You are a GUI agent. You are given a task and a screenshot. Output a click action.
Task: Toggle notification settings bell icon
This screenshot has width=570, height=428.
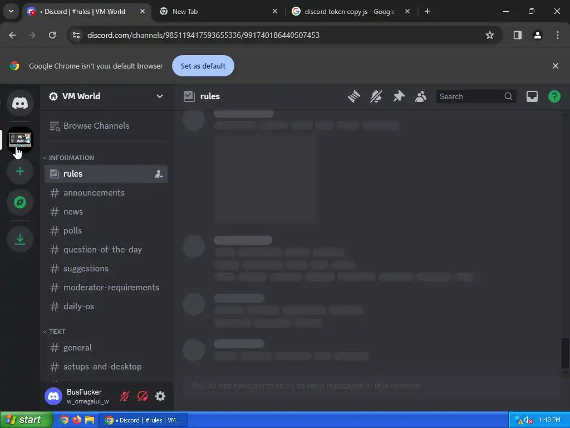376,96
